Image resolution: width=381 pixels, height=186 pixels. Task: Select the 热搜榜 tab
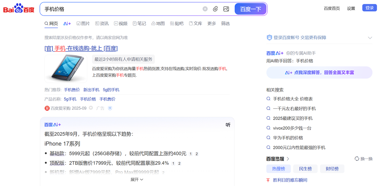pyautogui.click(x=278, y=169)
